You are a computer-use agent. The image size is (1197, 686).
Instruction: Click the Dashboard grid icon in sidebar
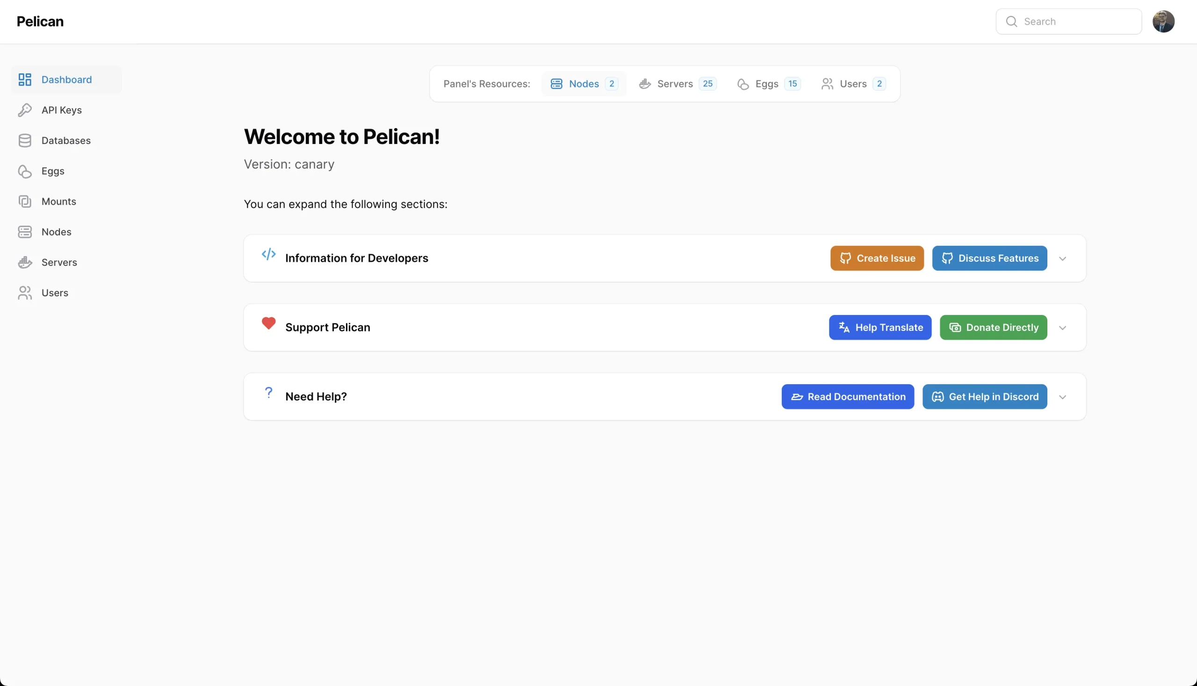[x=24, y=79]
